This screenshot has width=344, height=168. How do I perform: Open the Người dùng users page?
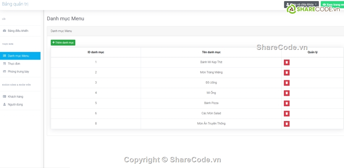[x=15, y=104]
